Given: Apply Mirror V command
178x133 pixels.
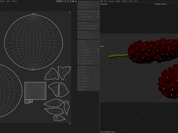Looking at the screenshot, I should pyautogui.click(x=88, y=44).
